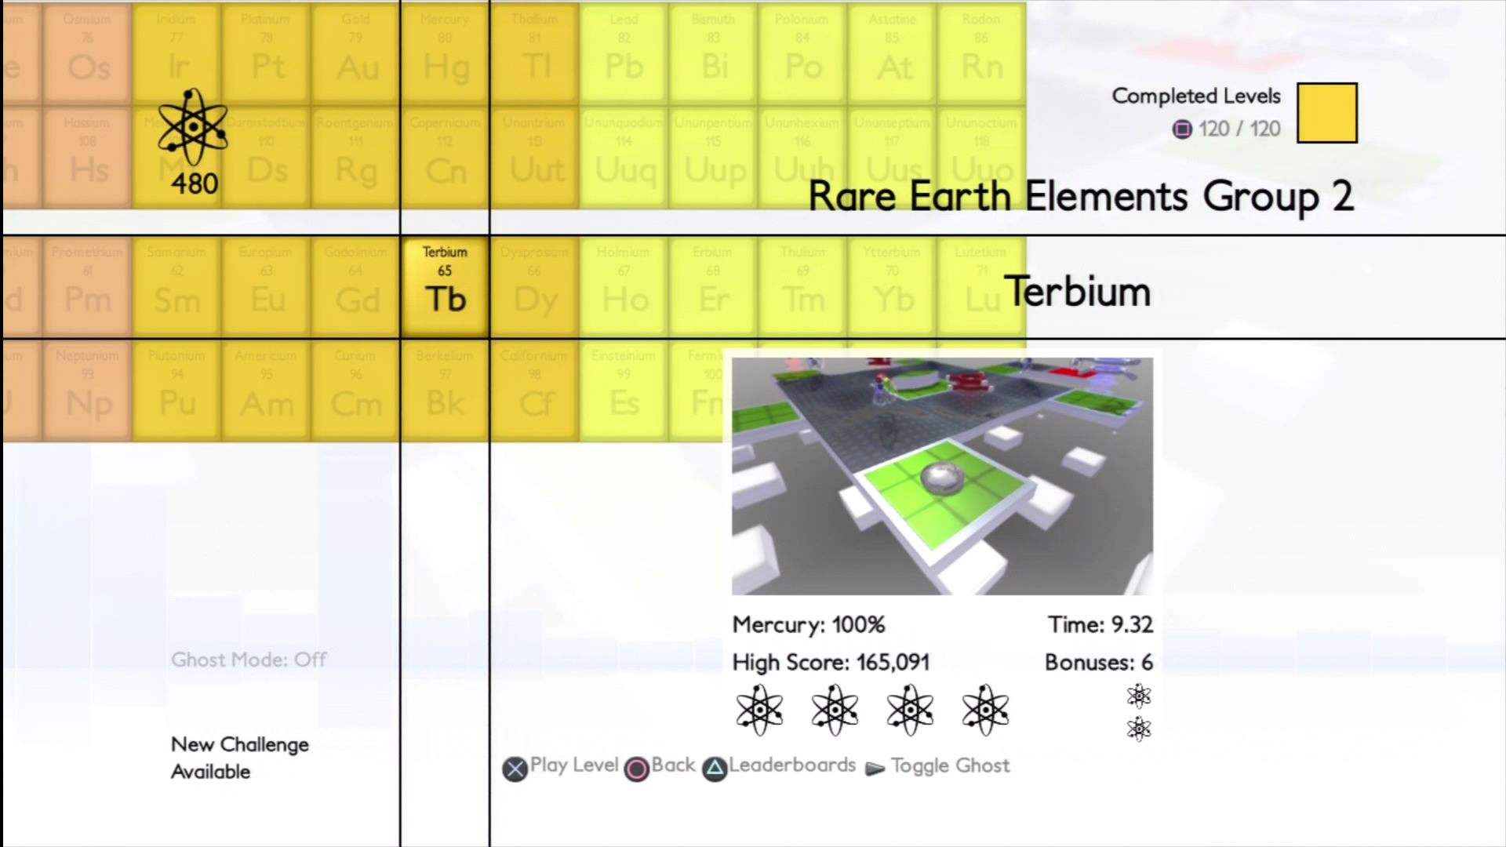This screenshot has height=847, width=1506.
Task: Open the New Challenge Available notice
Action: pyautogui.click(x=239, y=758)
